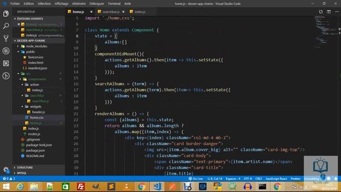This screenshot has width=341, height=192.
Task: Open the Edition menu
Action: (28, 4)
